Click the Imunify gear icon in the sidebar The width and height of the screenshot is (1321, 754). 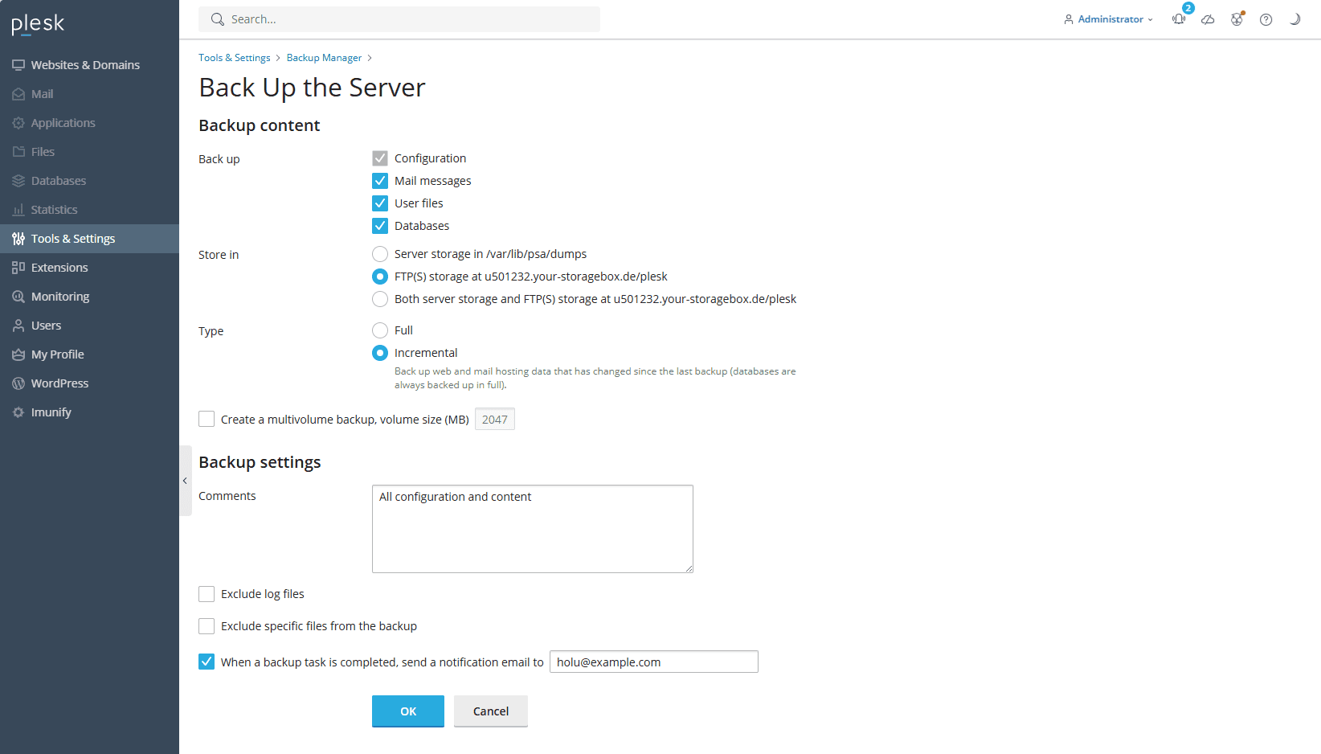[18, 412]
